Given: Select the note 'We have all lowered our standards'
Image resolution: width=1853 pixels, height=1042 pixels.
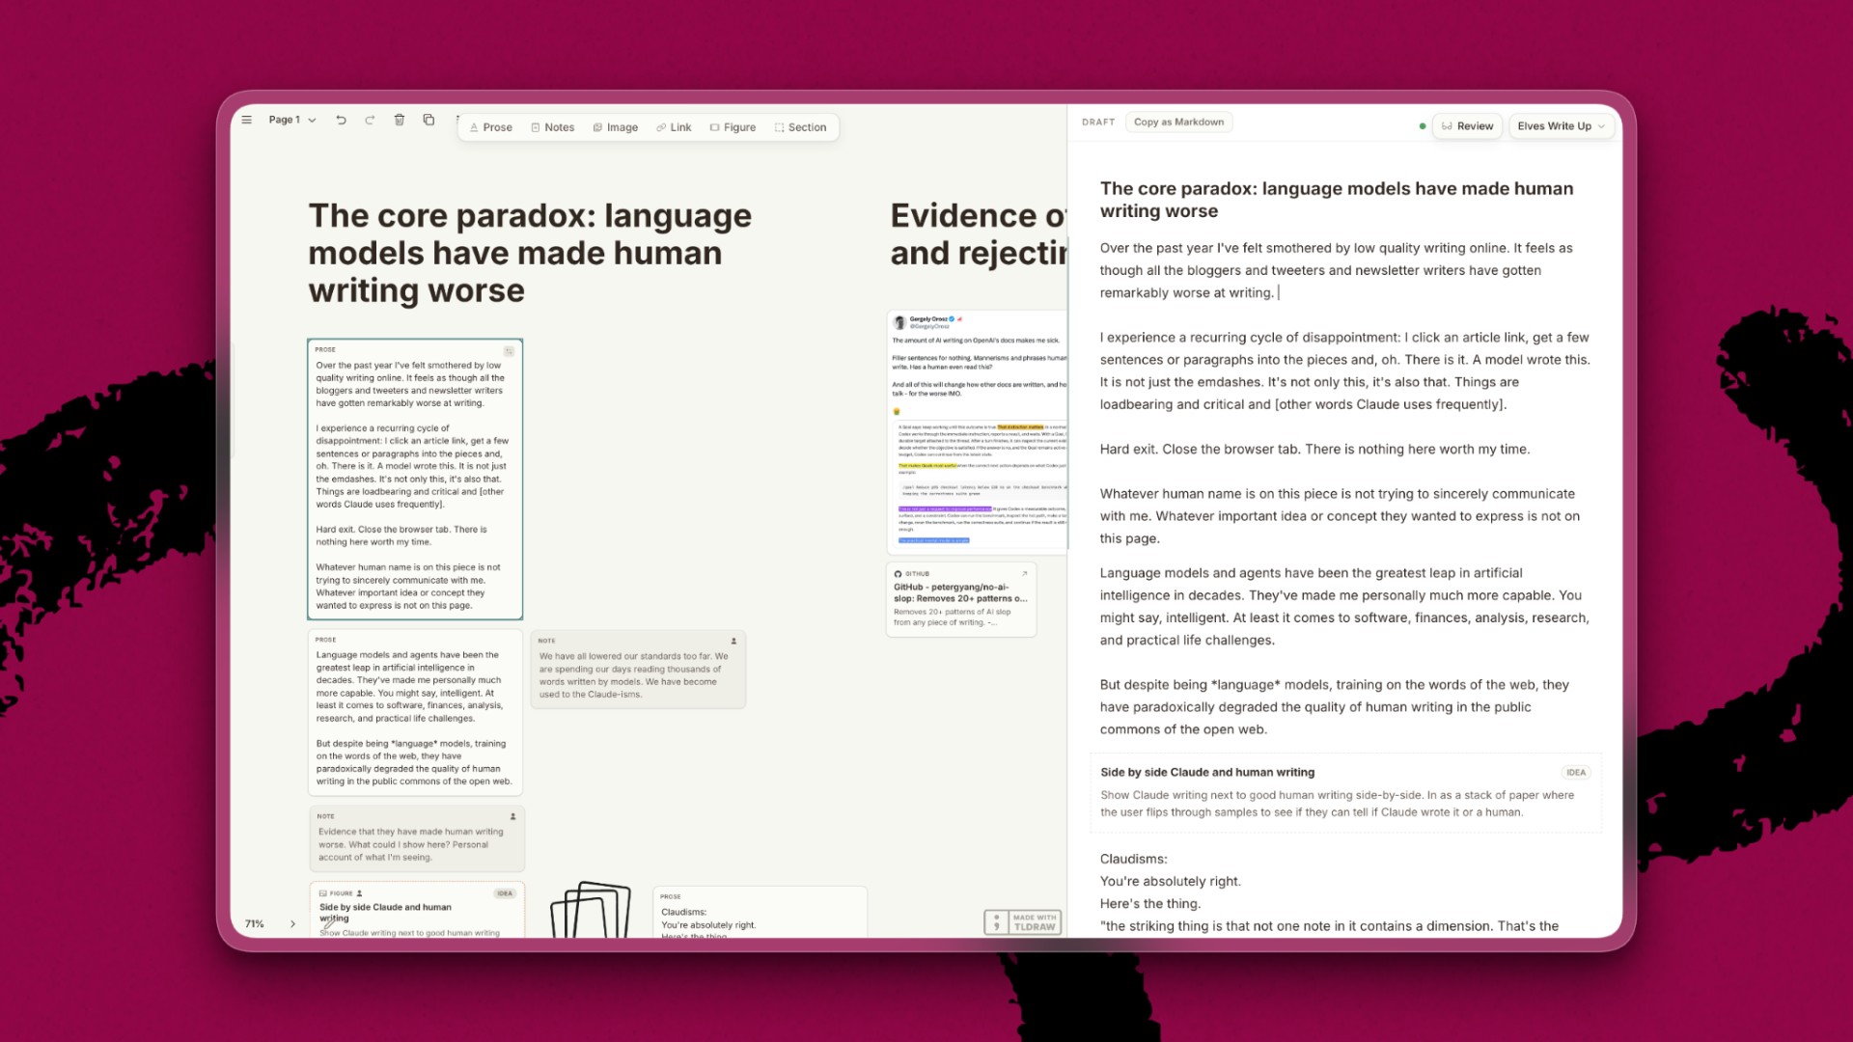Looking at the screenshot, I should pos(638,670).
